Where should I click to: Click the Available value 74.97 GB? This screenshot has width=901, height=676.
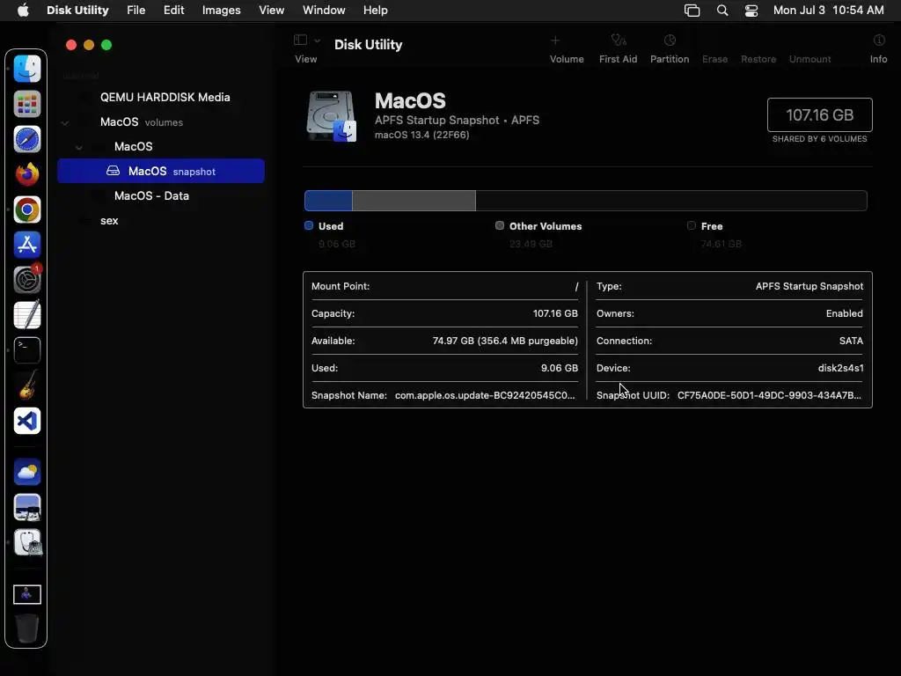[x=505, y=341]
